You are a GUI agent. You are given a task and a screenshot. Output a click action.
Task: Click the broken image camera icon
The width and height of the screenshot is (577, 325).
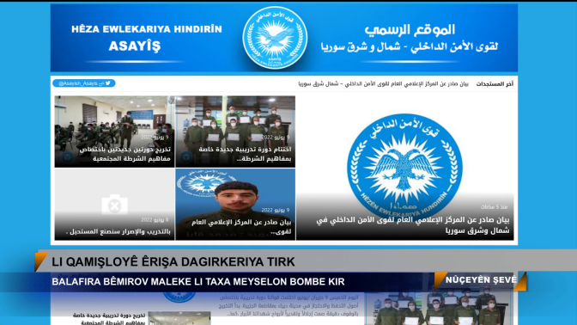(114, 204)
